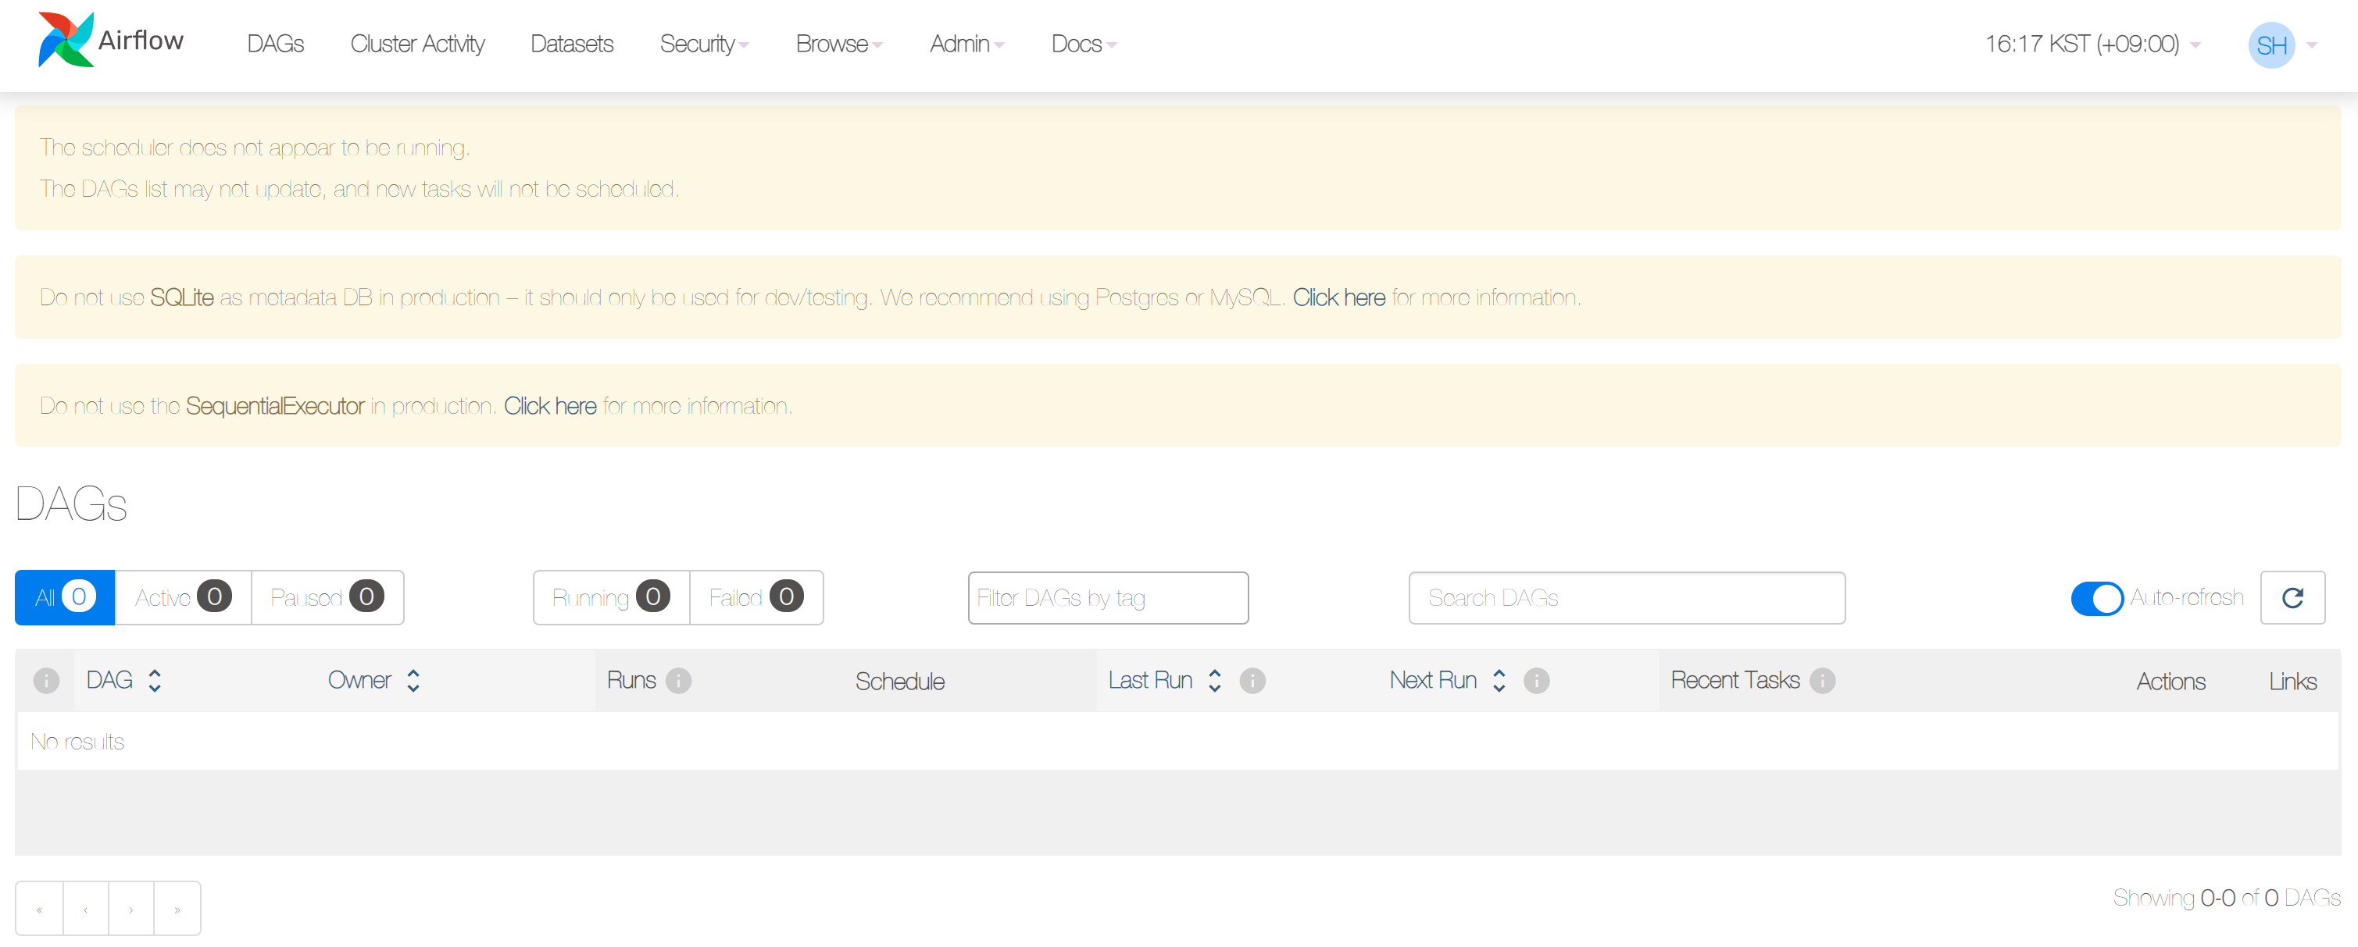Image resolution: width=2358 pixels, height=947 pixels.
Task: Click info icon beside Last Run header
Action: (x=1252, y=681)
